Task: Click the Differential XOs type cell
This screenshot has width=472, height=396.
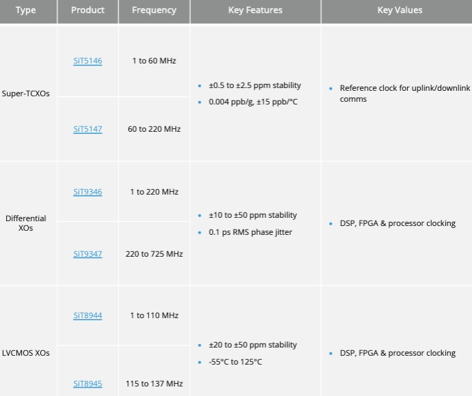Action: 26,223
